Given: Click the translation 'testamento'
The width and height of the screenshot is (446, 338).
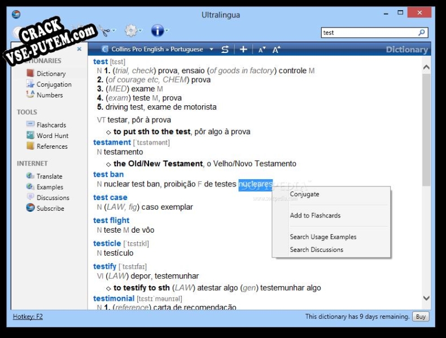Looking at the screenshot, I should pyautogui.click(x=123, y=152).
